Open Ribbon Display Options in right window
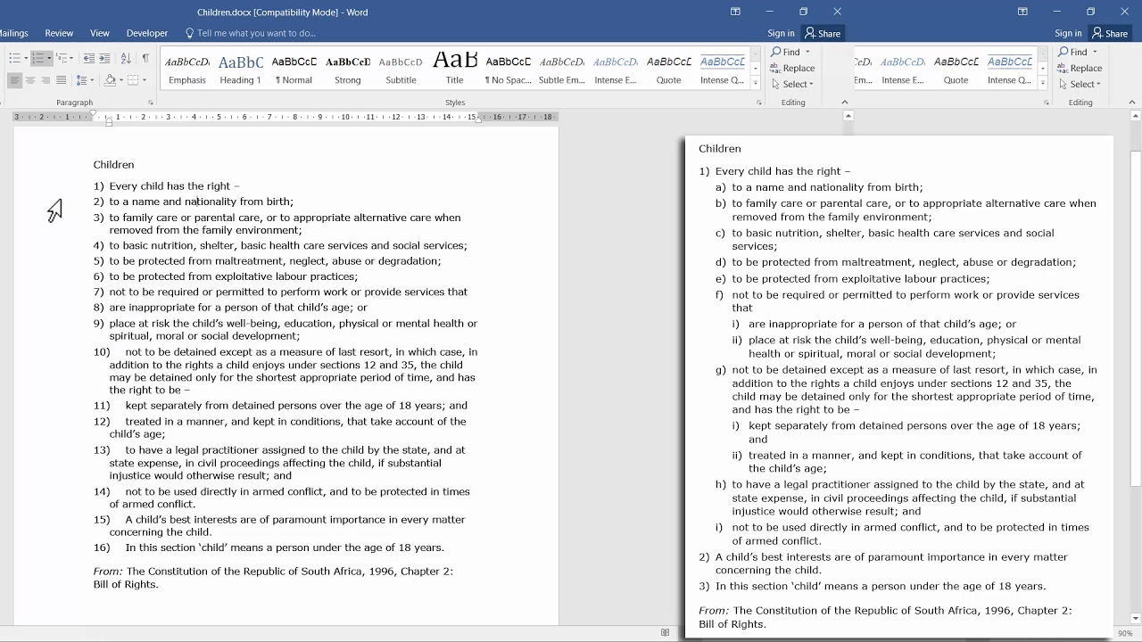The height and width of the screenshot is (642, 1142). pyautogui.click(x=1022, y=12)
